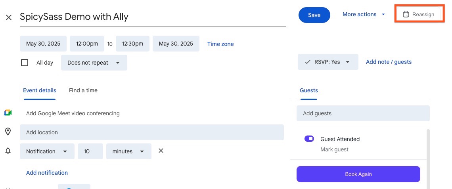
Task: Select the Guests tab
Action: 309,90
